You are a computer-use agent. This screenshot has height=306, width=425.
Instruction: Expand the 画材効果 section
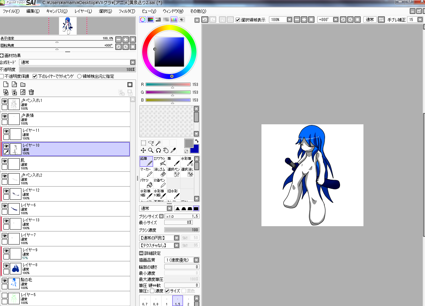pos(2,55)
